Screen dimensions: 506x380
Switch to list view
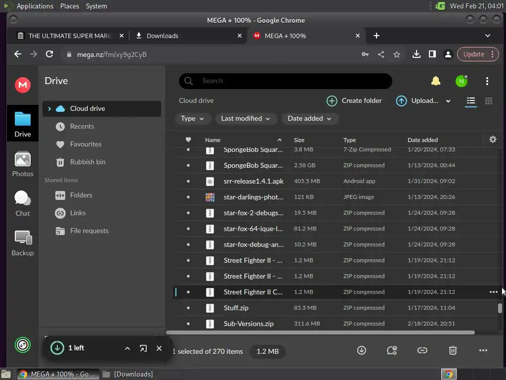click(471, 101)
